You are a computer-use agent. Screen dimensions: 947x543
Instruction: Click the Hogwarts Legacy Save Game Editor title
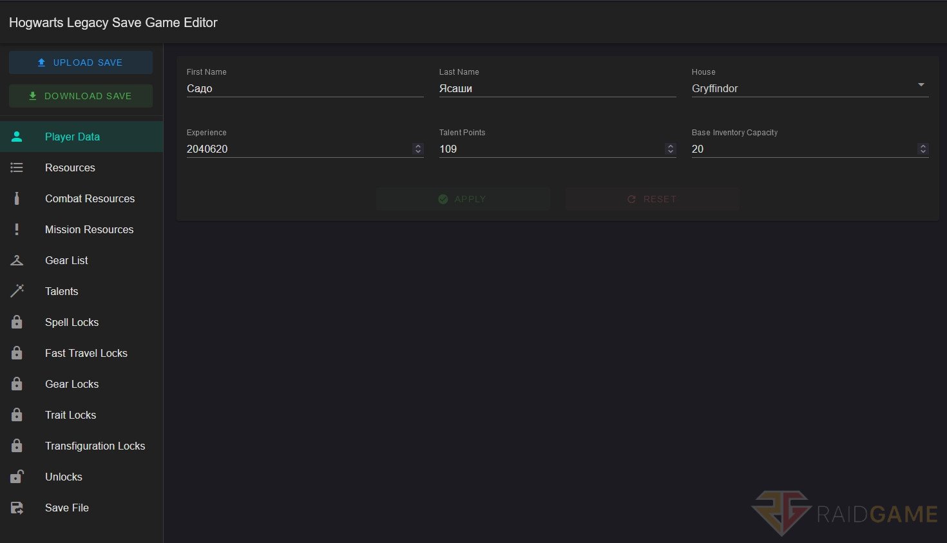point(113,23)
